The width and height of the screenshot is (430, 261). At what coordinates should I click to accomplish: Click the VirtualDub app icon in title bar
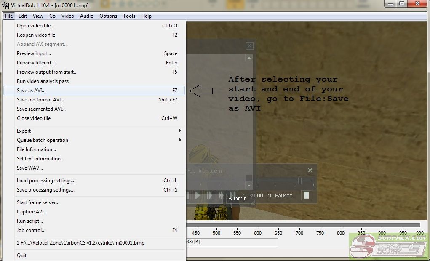tap(5, 5)
